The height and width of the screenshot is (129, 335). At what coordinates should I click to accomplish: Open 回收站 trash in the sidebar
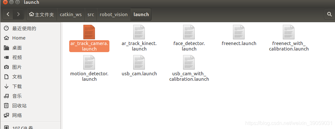tap(19, 106)
